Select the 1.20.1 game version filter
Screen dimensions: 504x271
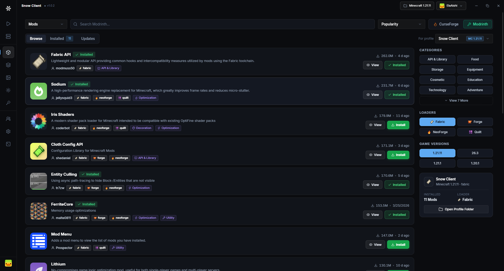coord(475,163)
